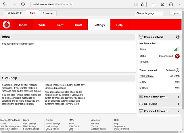
Task: Open the Sent messages menu item
Action: click(60, 25)
